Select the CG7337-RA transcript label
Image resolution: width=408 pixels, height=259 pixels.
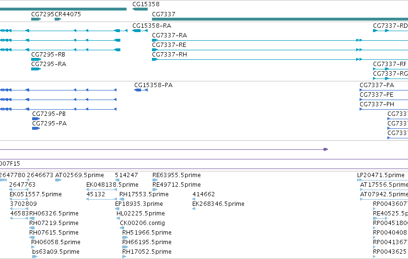point(169,35)
